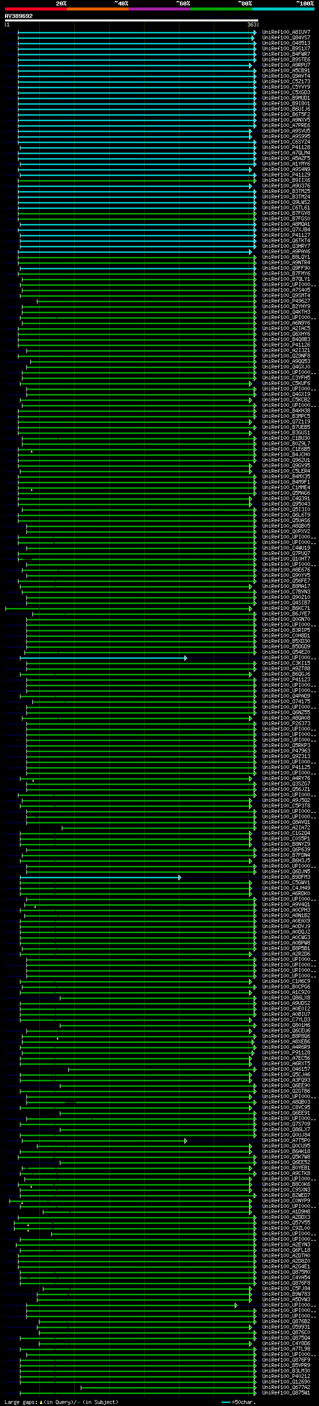Select the UniRef100_A9S995 entry

coord(286,137)
